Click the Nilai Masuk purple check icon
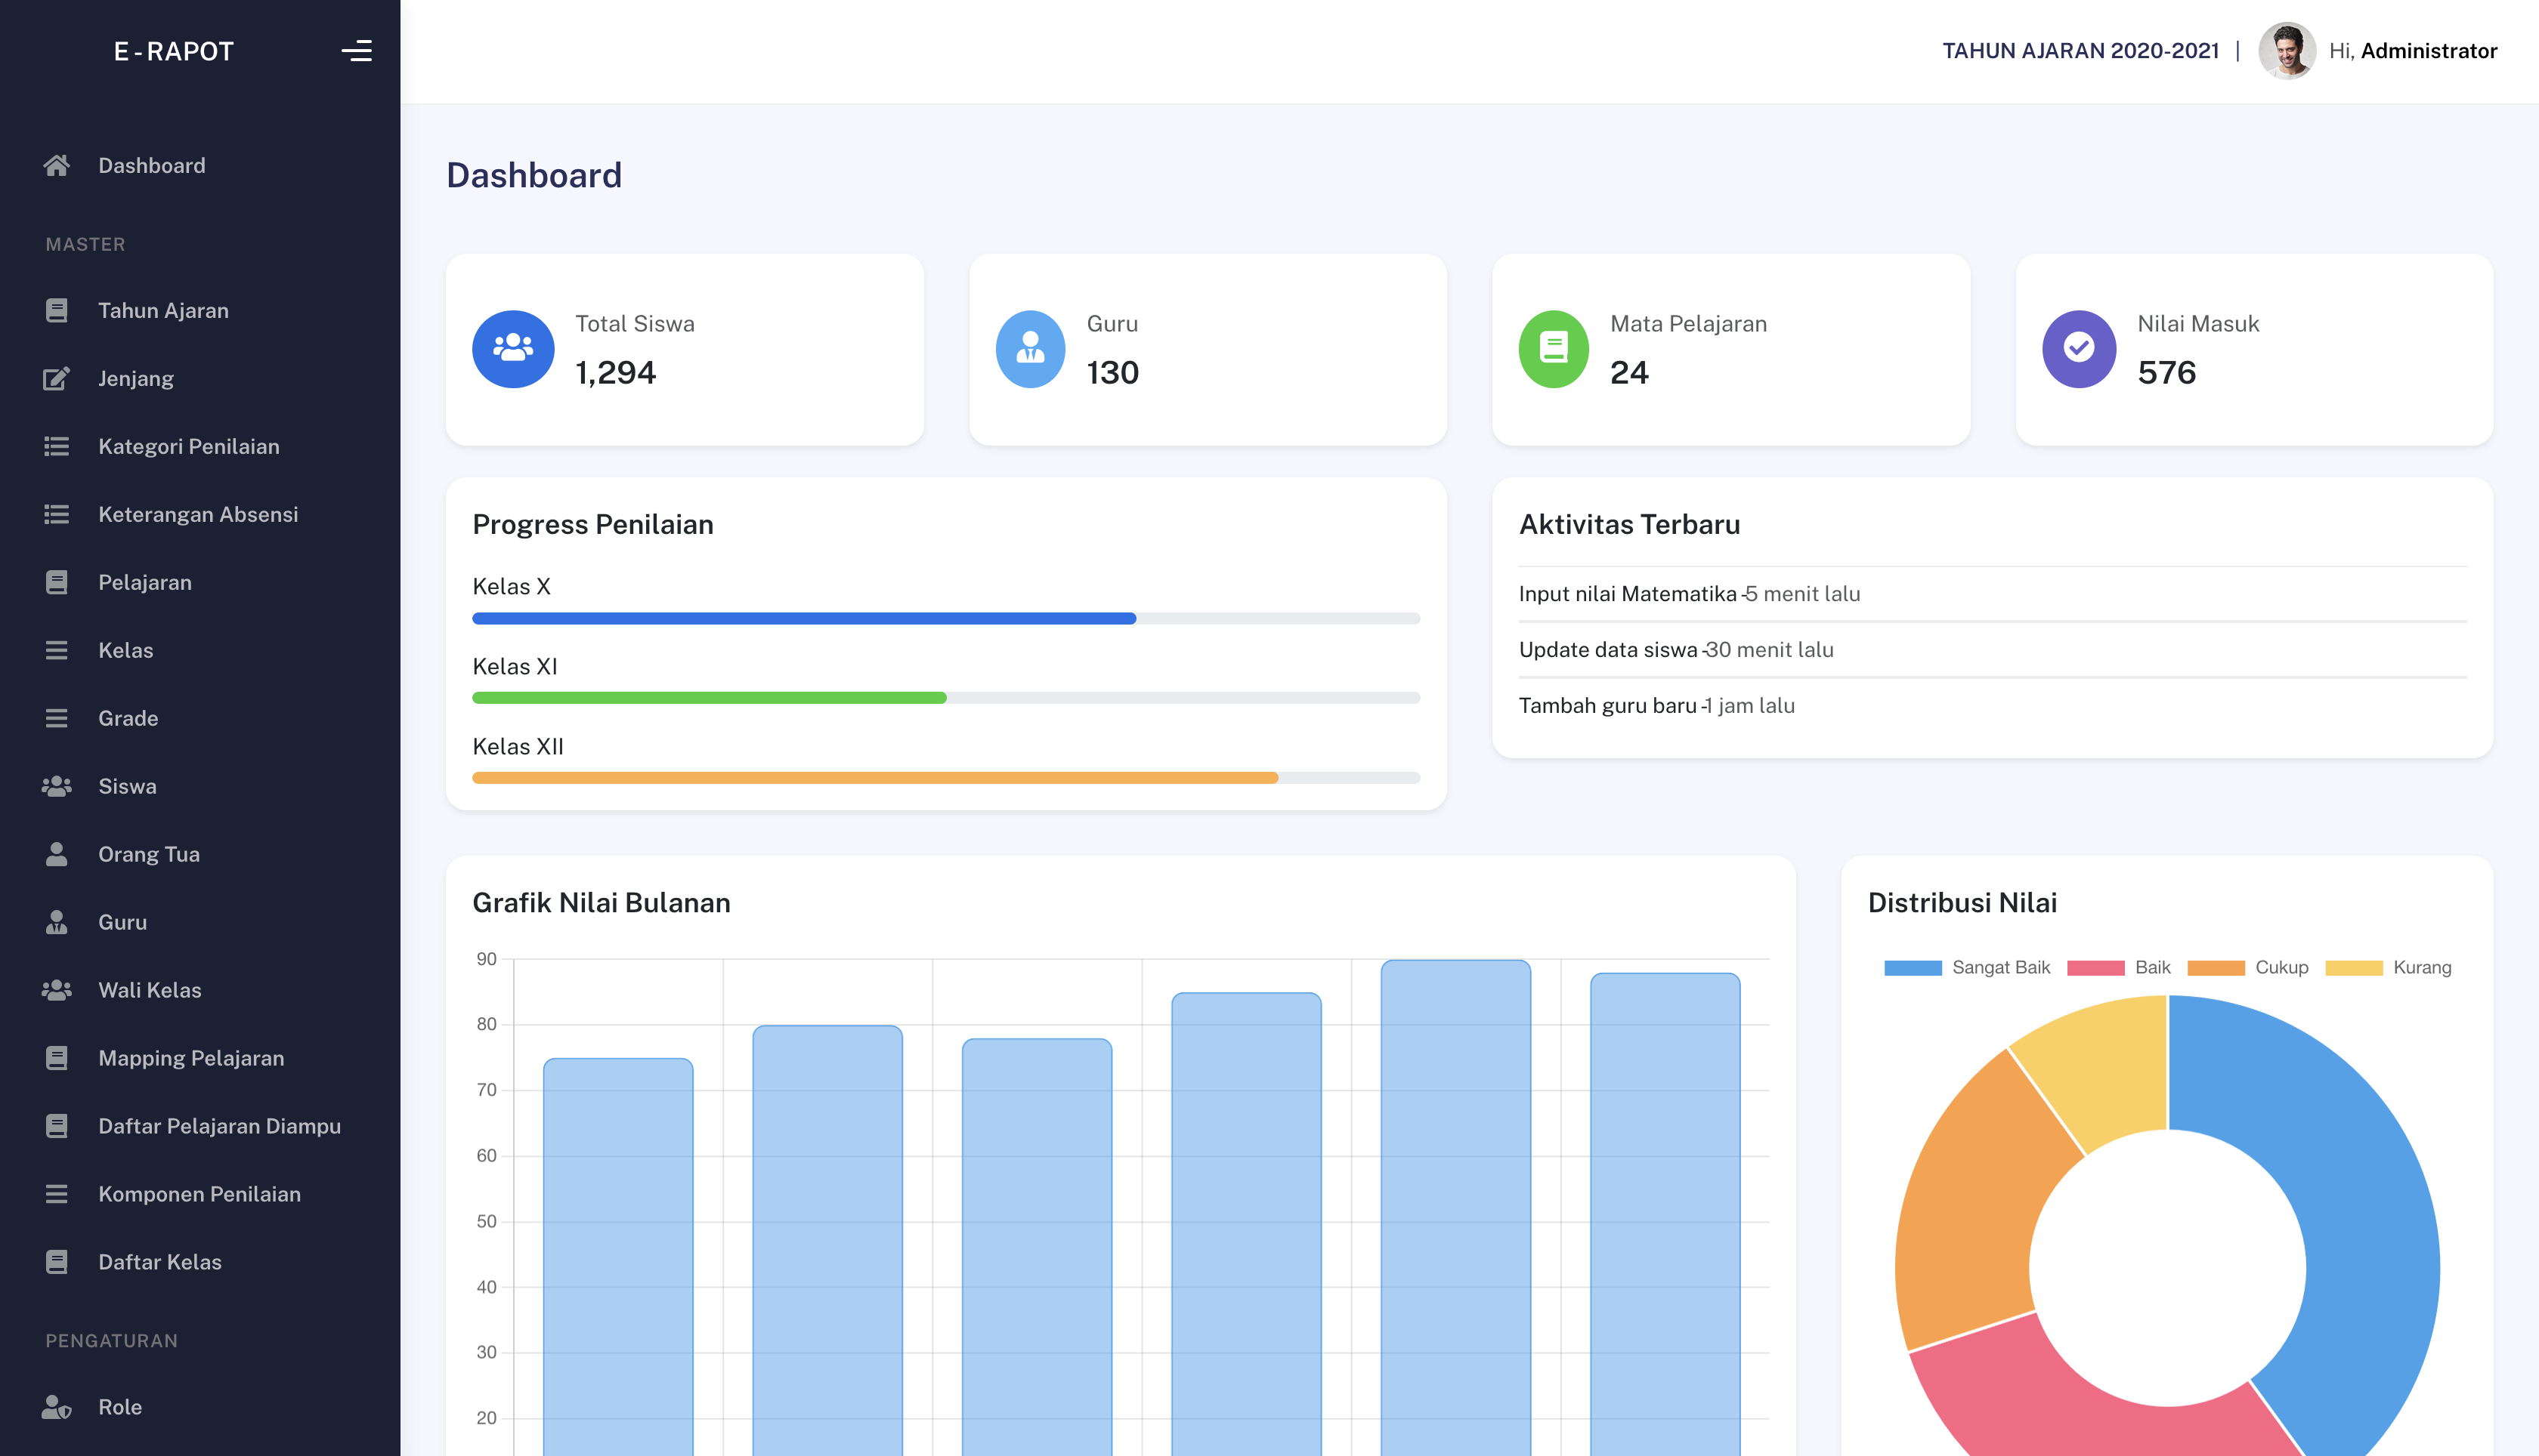The height and width of the screenshot is (1456, 2539). 2079,349
